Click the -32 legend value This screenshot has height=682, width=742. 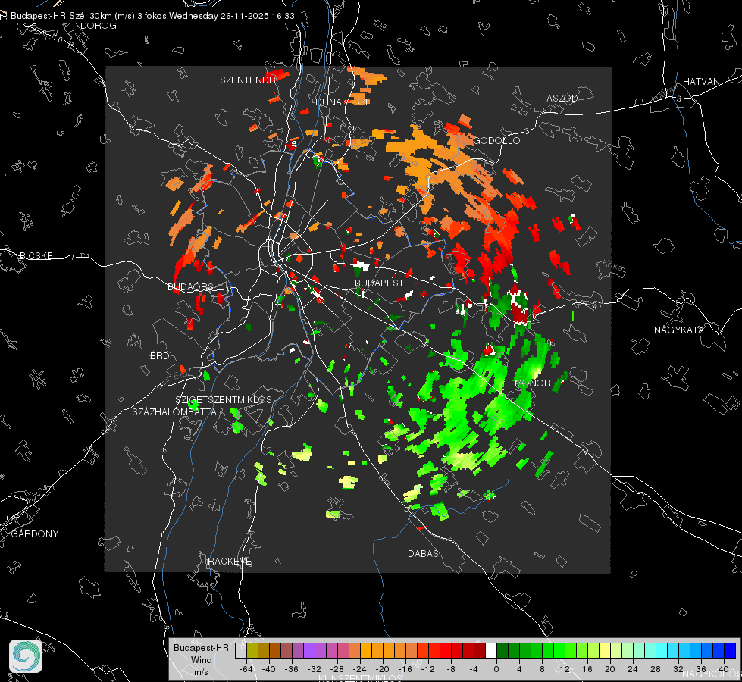[315, 669]
